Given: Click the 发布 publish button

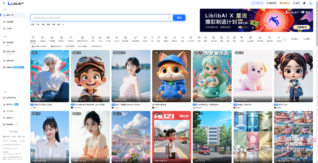Looking at the screenshot, I should 297,3.
